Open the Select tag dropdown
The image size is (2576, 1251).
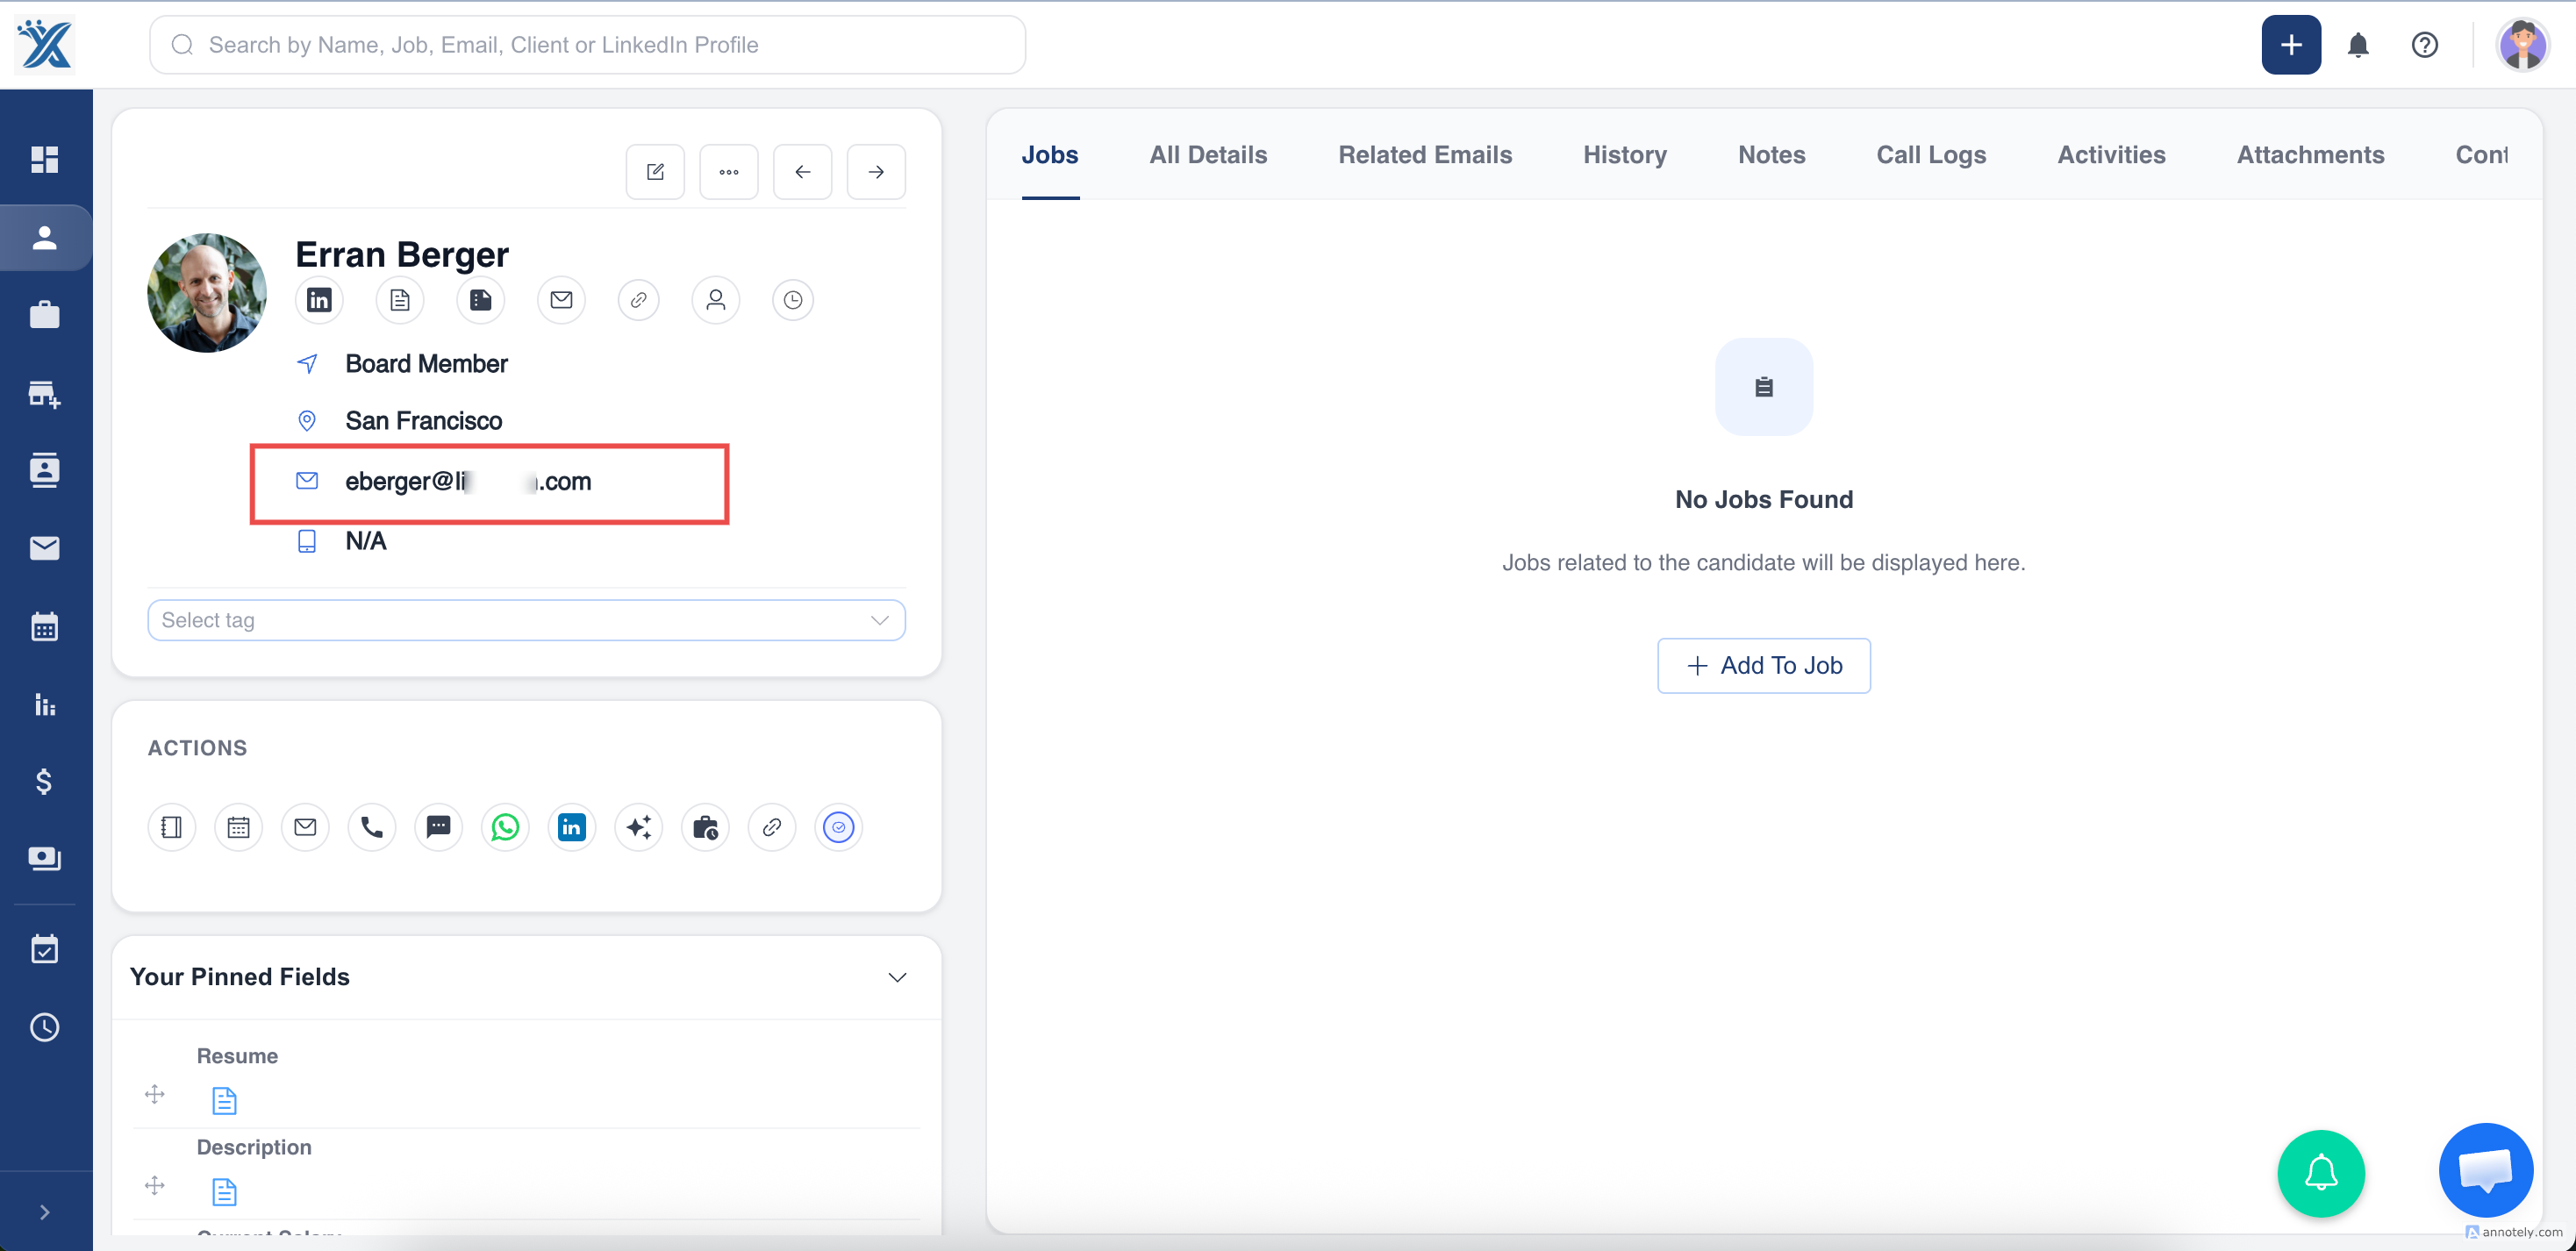point(526,620)
